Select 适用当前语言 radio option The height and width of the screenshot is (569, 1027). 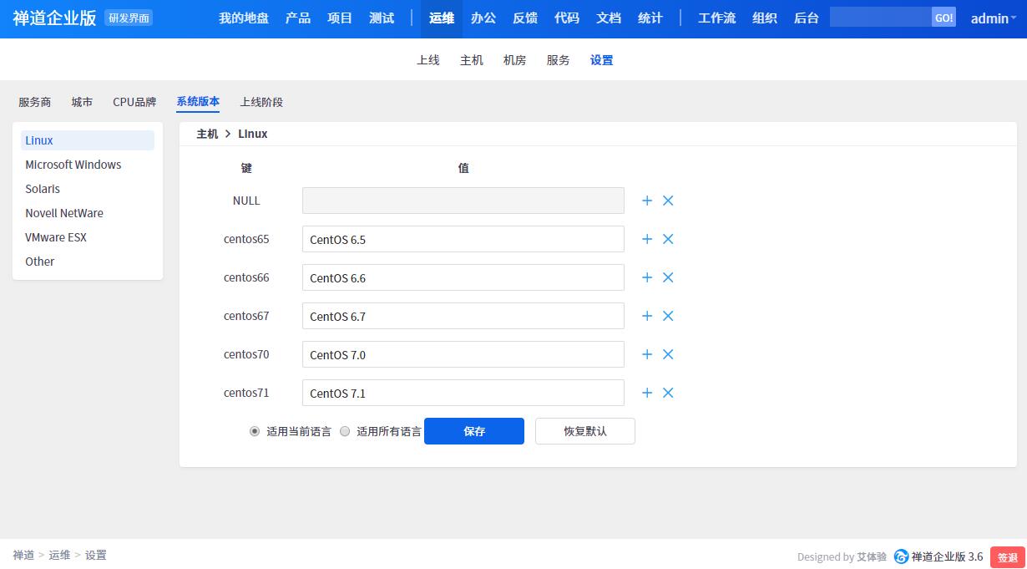point(255,431)
